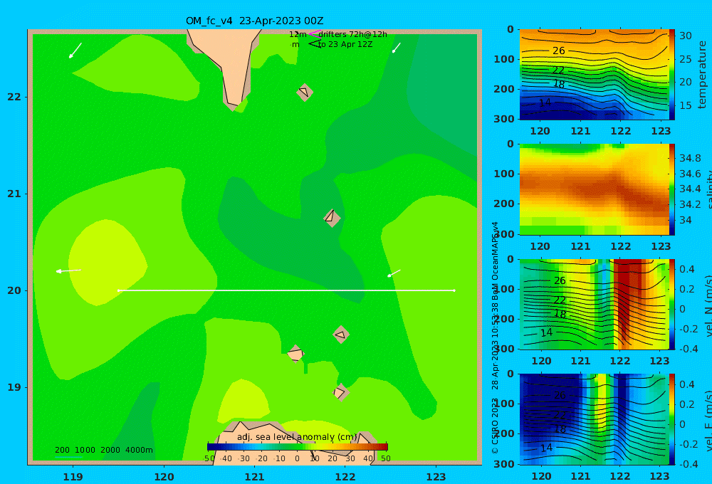Click the salinity colorbar
Screen dimensions: 712x484
[x=672, y=189]
